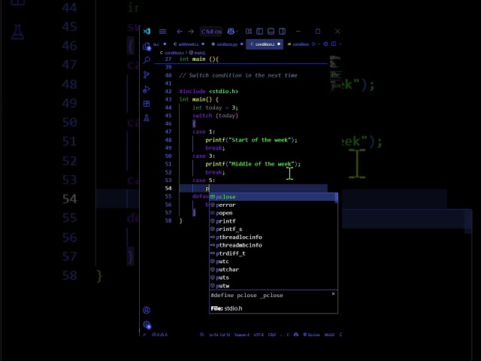The image size is (481, 361).
Task: Click the line printf("Start of the week");
Action: (251, 140)
